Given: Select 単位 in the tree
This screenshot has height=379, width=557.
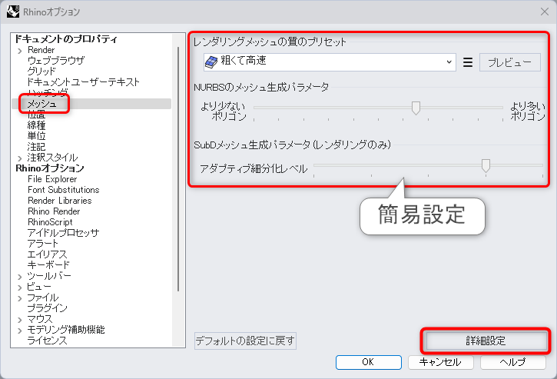Looking at the screenshot, I should pyautogui.click(x=36, y=136).
